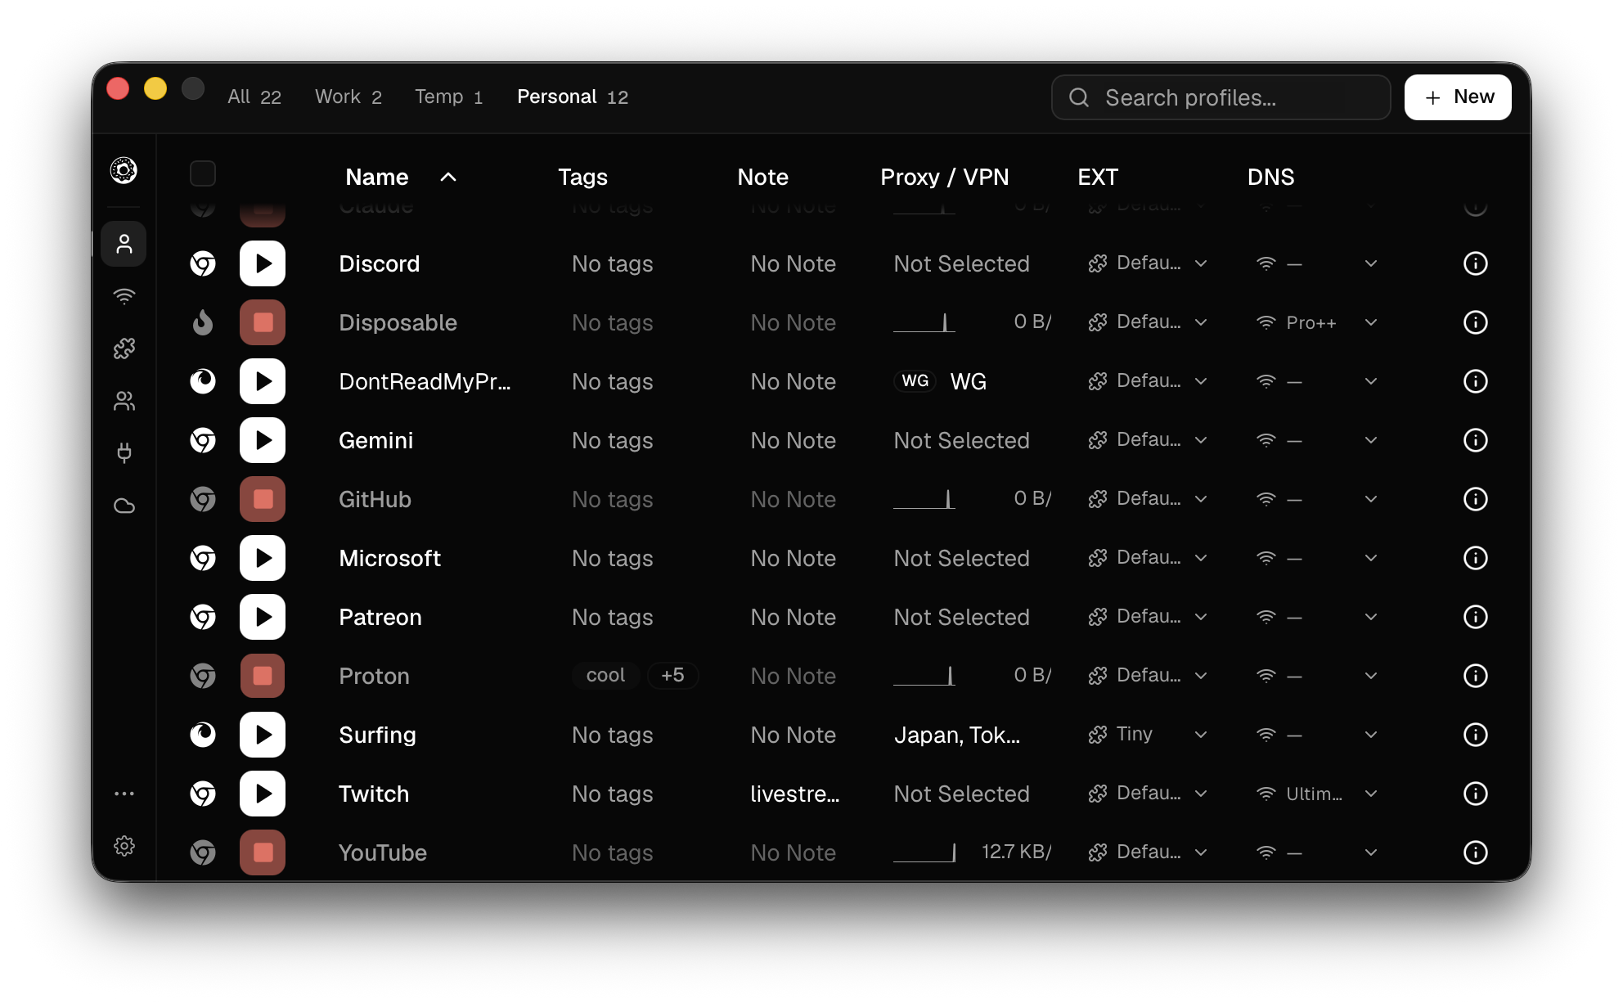This screenshot has width=1623, height=1003.
Task: Click the Chrome browser icon in Discord row
Action: [203, 263]
